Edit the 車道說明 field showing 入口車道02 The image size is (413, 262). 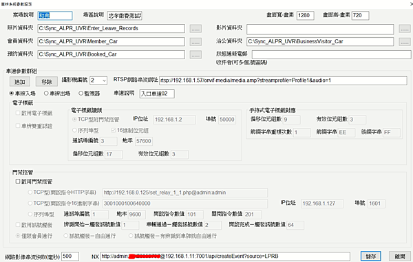click(157, 94)
